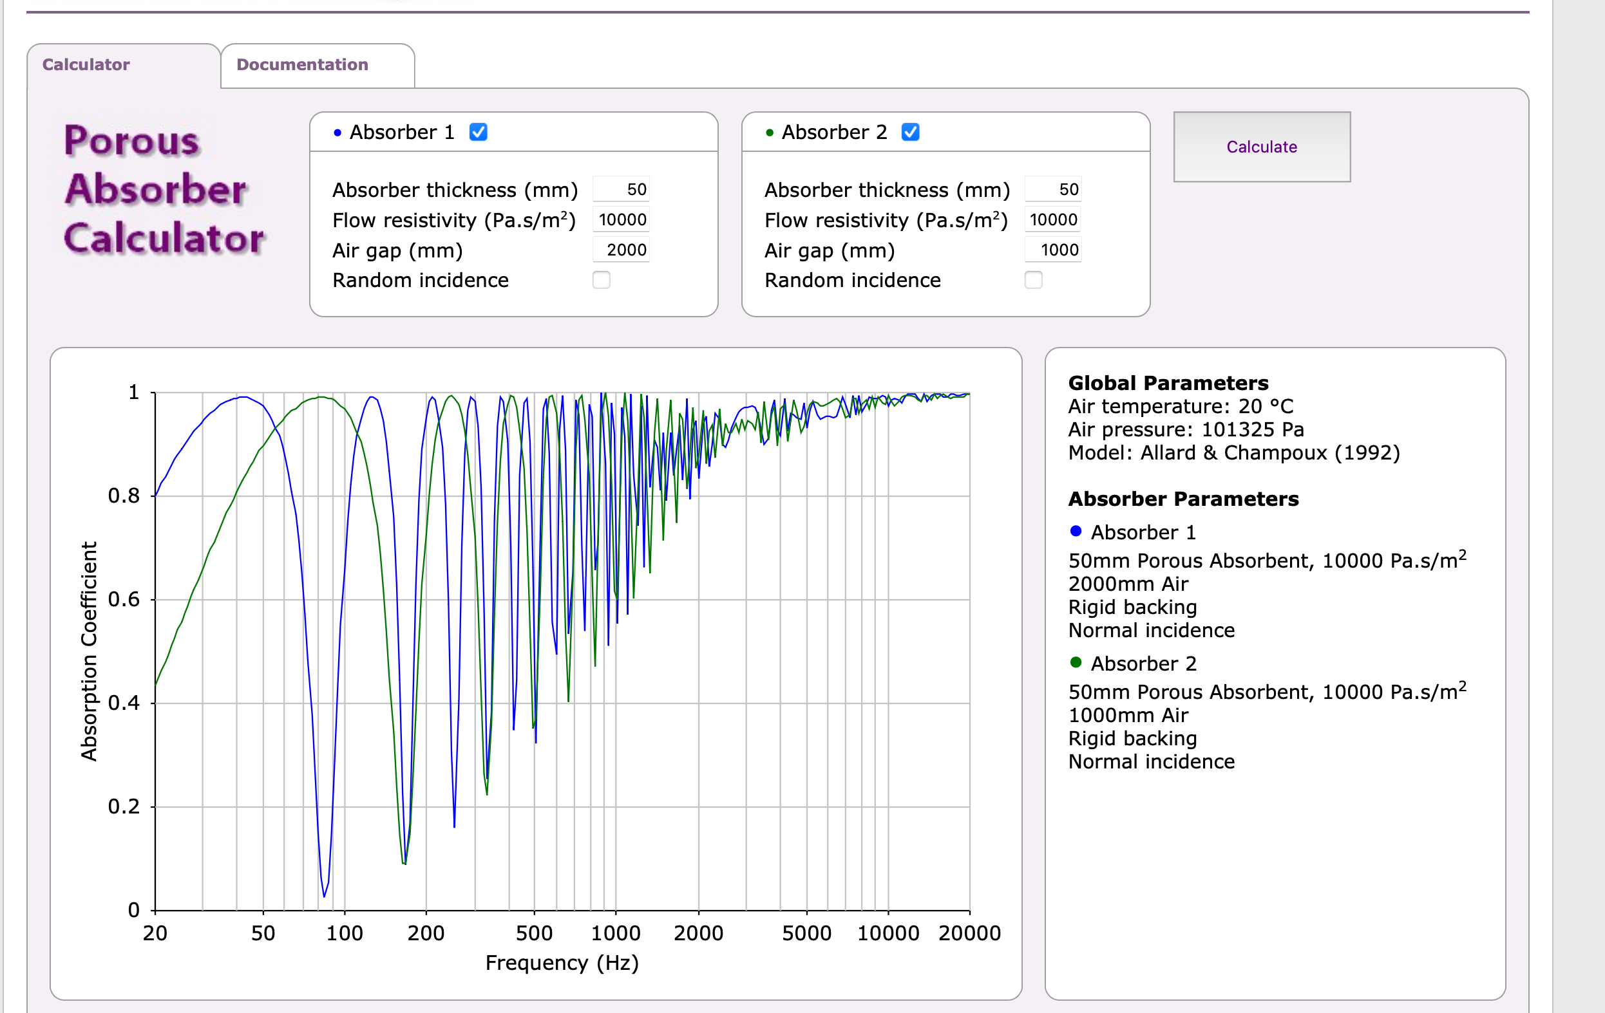Click the 'Air gap (mm)' label in Absorber 1
The image size is (1605, 1013).
[x=397, y=250]
